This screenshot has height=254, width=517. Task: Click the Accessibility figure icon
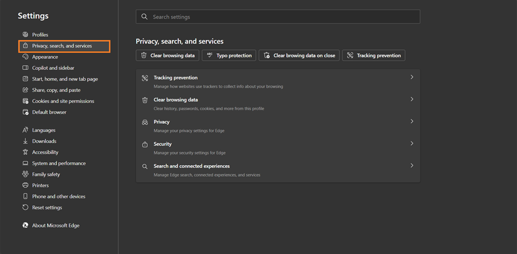point(25,152)
